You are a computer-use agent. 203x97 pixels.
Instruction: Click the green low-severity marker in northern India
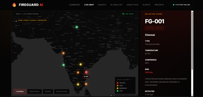[x=77, y=27]
